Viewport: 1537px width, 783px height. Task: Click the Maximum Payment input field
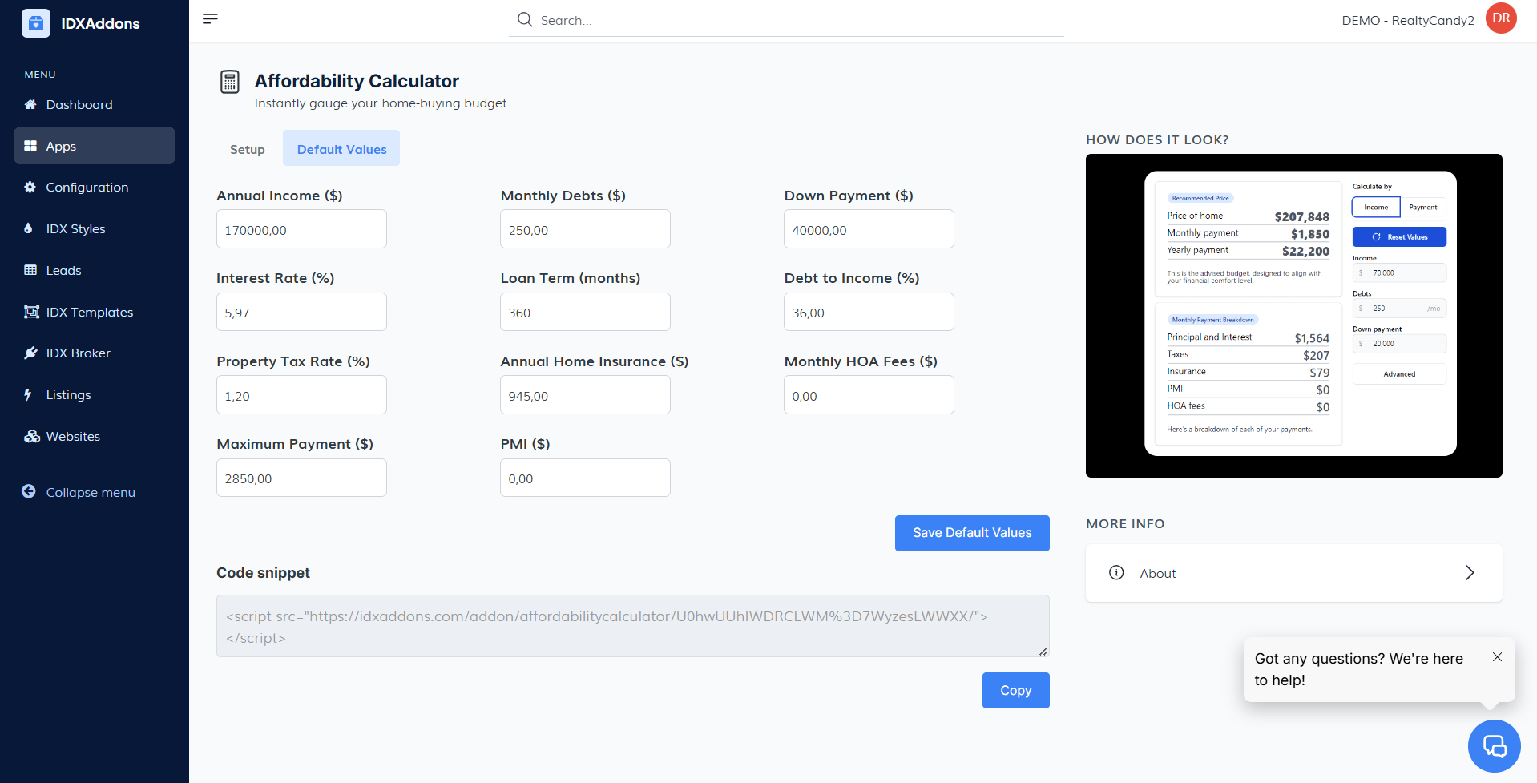coord(301,478)
